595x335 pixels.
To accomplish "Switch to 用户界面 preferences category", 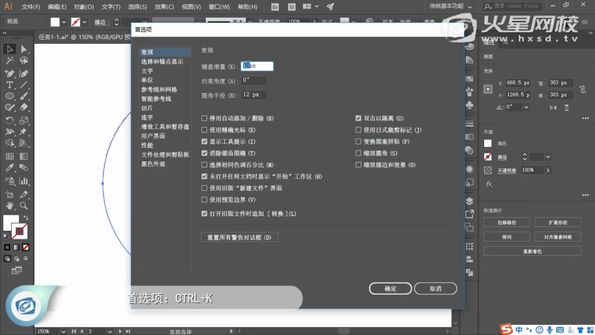I will [153, 135].
